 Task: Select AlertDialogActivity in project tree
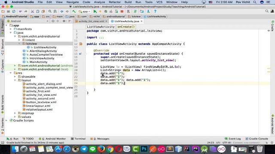43,51
